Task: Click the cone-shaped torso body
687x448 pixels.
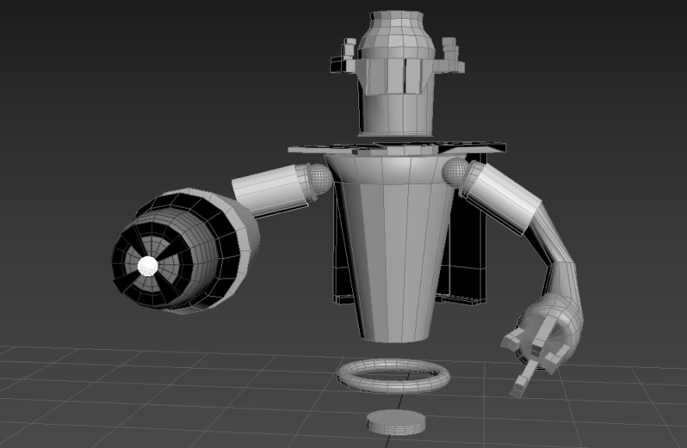Action: (x=397, y=249)
